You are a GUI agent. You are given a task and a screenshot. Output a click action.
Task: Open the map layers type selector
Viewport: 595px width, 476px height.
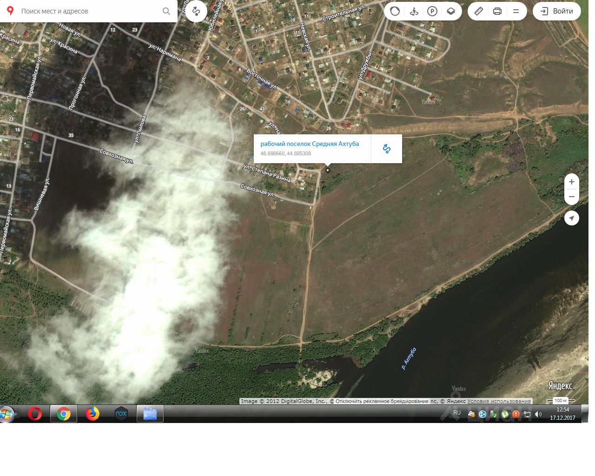coord(451,11)
